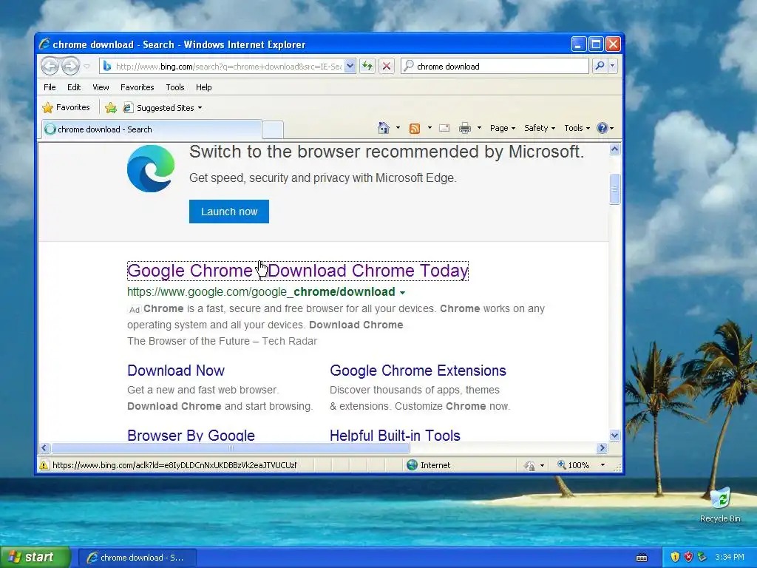Click the Microsoft Edge logo
Viewport: 757px width, 568px height.
[x=151, y=169]
